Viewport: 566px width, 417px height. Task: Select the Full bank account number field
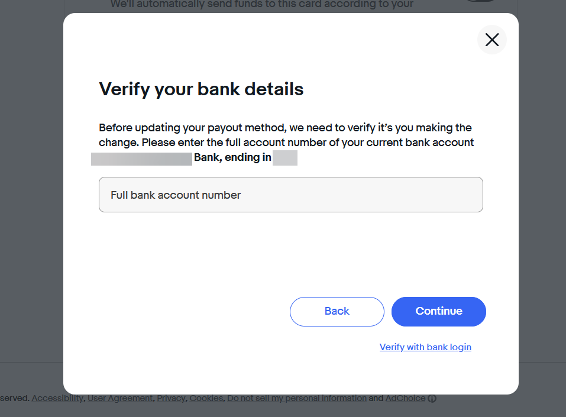point(290,195)
